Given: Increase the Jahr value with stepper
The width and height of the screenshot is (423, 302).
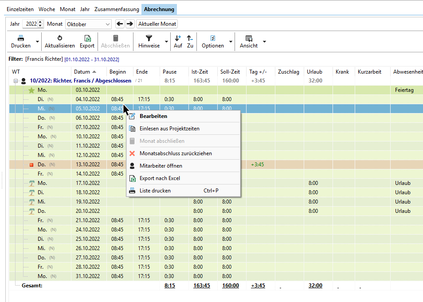Looking at the screenshot, I should point(41,22).
